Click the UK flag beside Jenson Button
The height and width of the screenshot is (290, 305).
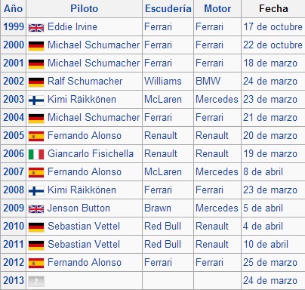pyautogui.click(x=36, y=208)
